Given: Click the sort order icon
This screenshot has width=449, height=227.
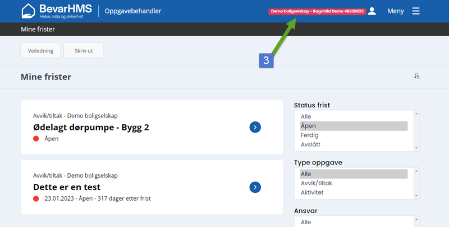Looking at the screenshot, I should (x=416, y=76).
